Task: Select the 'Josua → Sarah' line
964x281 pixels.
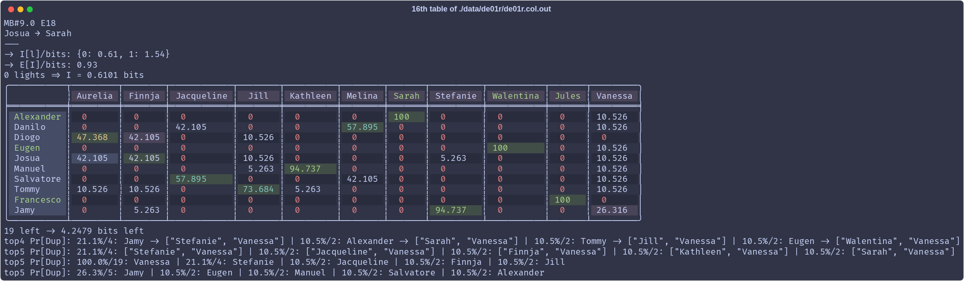Action: tap(38, 33)
